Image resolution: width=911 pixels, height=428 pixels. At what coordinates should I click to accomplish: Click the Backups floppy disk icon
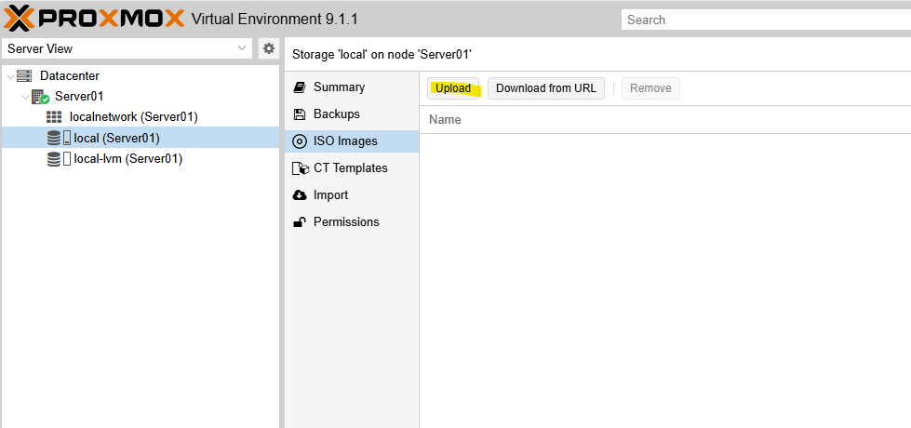[300, 114]
